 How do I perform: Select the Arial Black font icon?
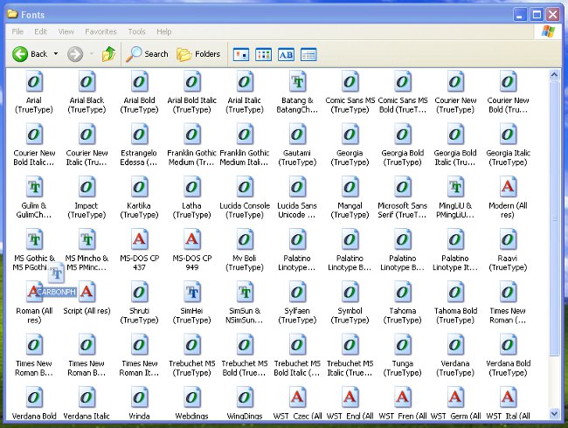coord(87,81)
